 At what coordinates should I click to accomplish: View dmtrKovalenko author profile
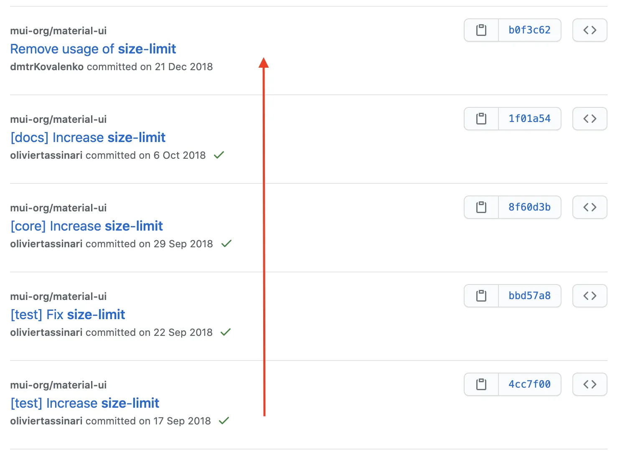pyautogui.click(x=47, y=67)
